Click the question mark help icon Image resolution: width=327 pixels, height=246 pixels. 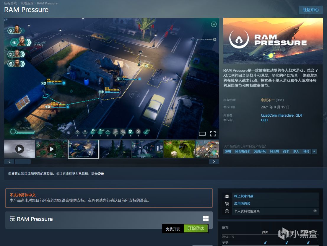[315, 211]
